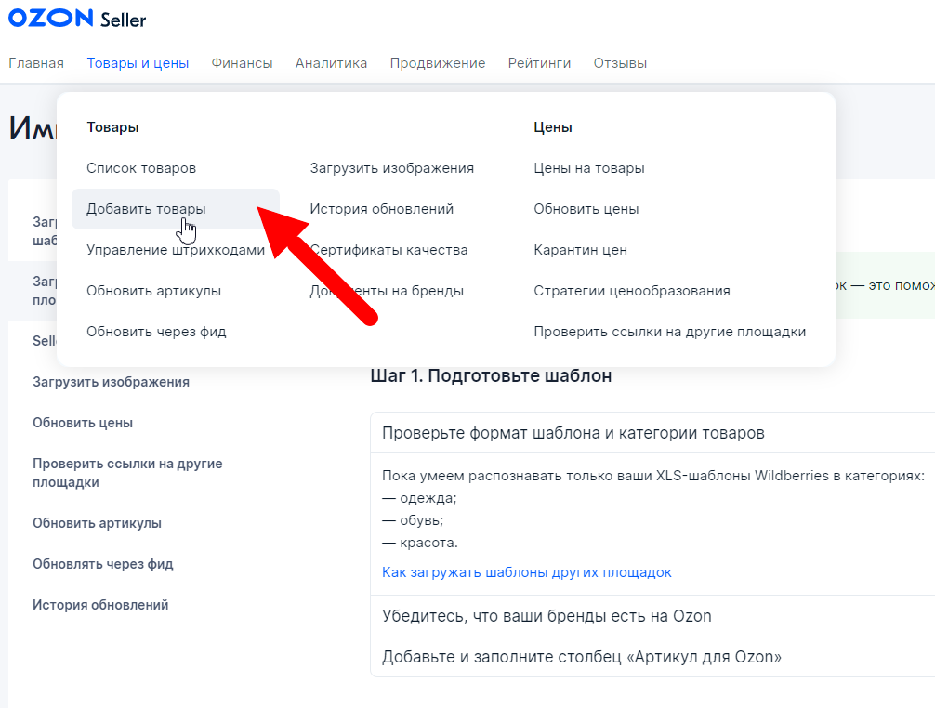Click the Цены column heading in menu

coord(553,127)
